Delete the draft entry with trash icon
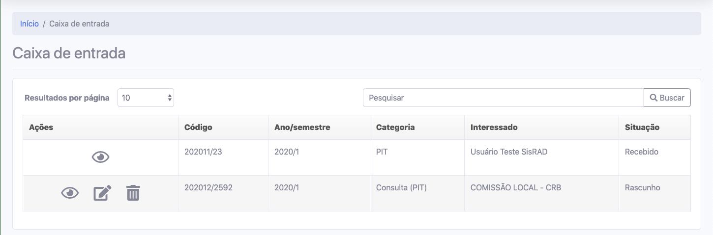The image size is (713, 235). (133, 193)
